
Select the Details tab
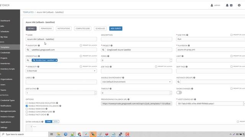tap(31, 29)
